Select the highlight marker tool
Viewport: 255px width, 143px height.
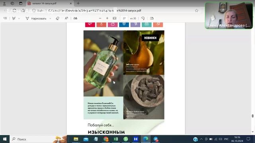(x=14, y=18)
